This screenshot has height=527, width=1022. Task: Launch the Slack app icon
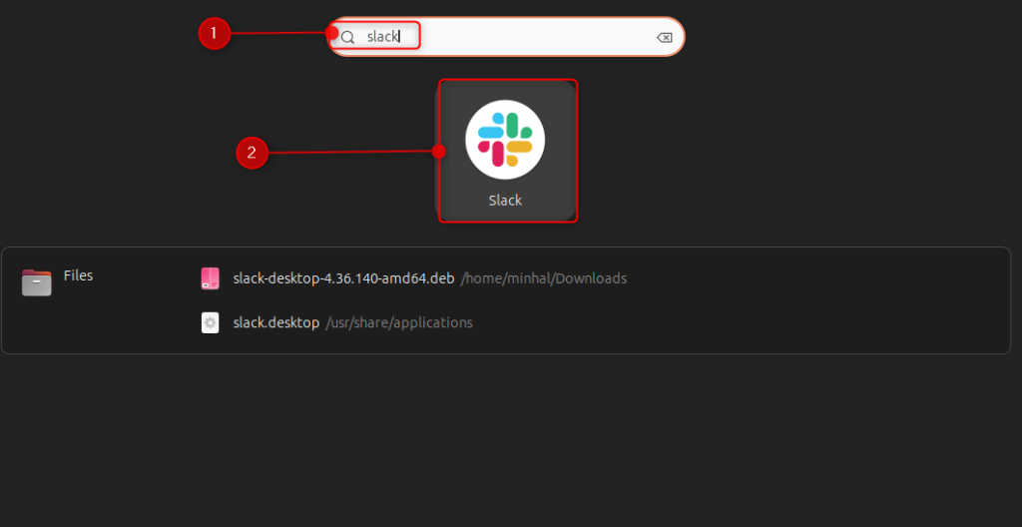point(505,140)
